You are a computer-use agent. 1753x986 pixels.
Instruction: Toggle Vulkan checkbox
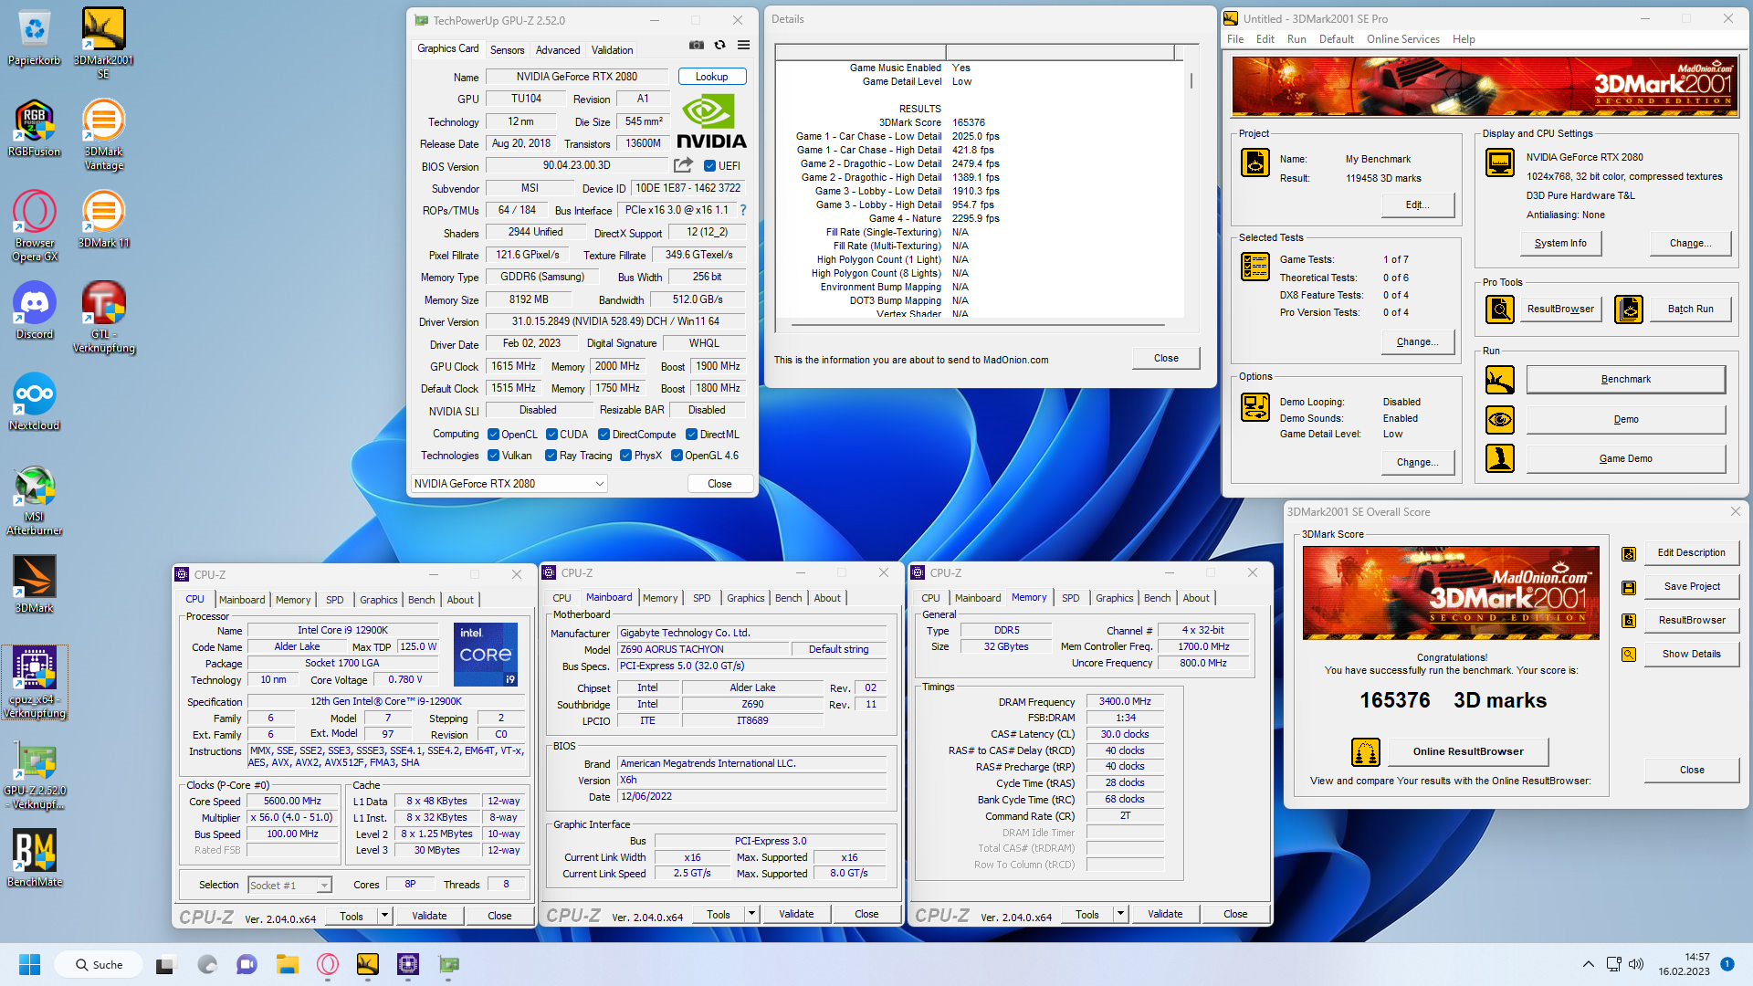[493, 456]
